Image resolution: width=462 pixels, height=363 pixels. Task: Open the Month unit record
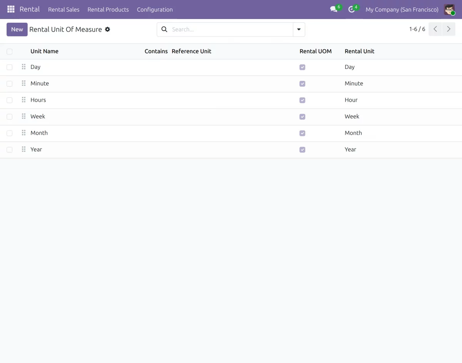39,133
